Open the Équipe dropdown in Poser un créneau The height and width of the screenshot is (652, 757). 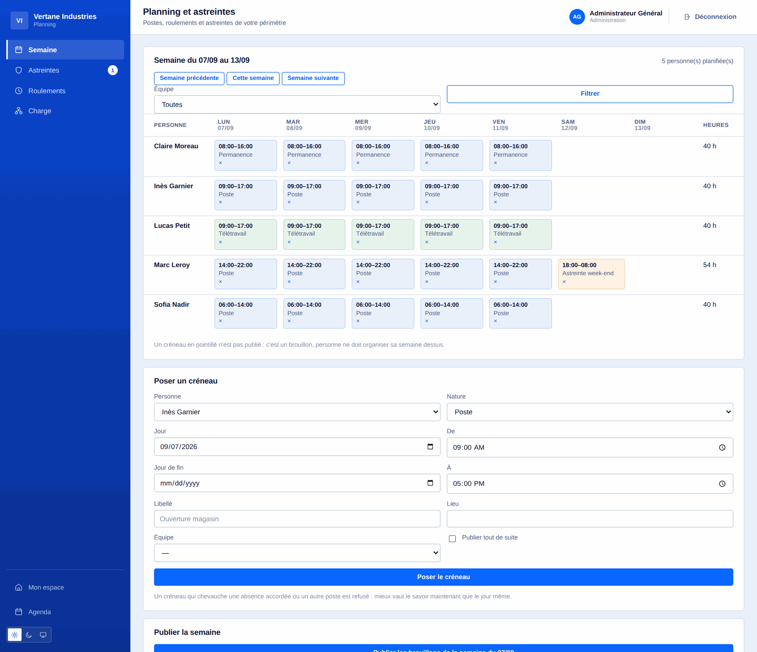(297, 552)
